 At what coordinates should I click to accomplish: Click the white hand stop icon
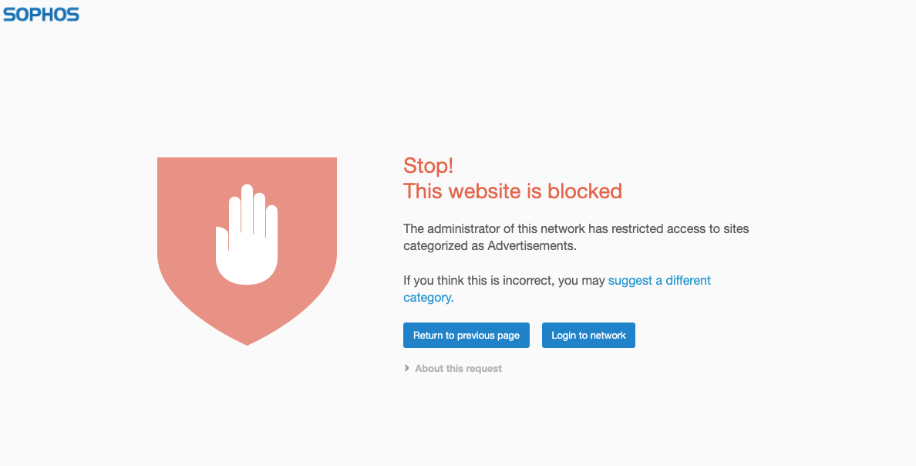tap(247, 235)
